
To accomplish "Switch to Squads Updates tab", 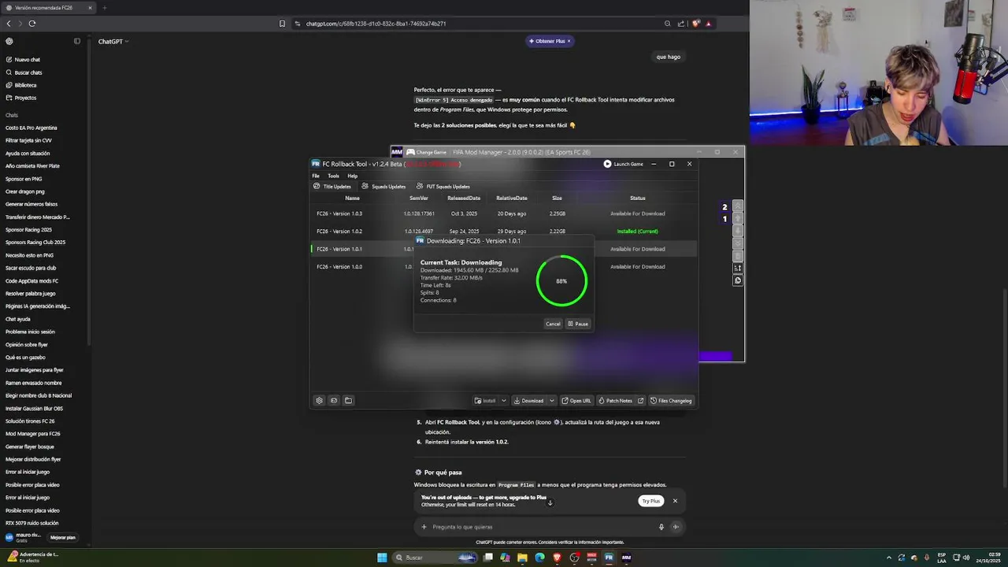I will tap(384, 187).
